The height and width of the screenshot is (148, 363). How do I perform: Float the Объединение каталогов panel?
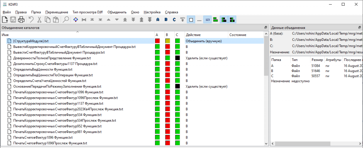coord(266,28)
